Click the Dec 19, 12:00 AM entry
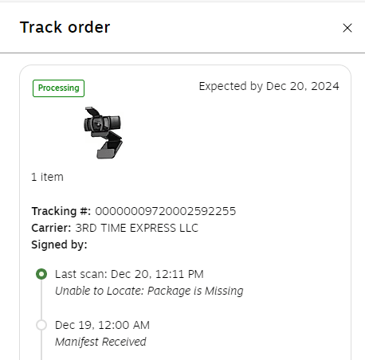Image resolution: width=365 pixels, height=360 pixels. [x=102, y=325]
